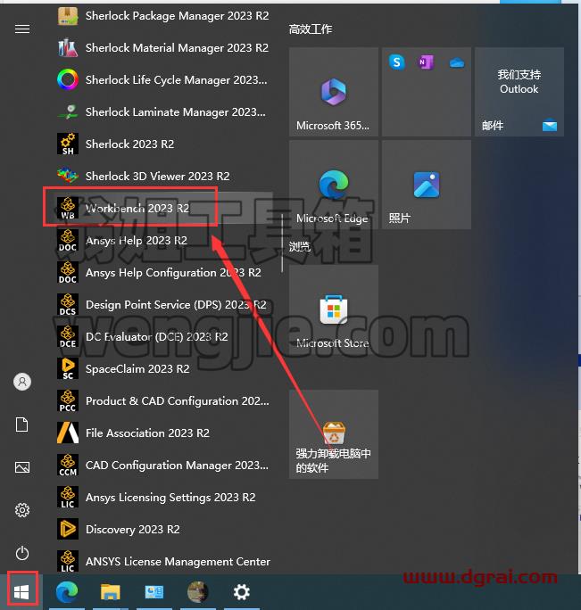Open the user account menu
The image size is (581, 610).
(x=22, y=382)
